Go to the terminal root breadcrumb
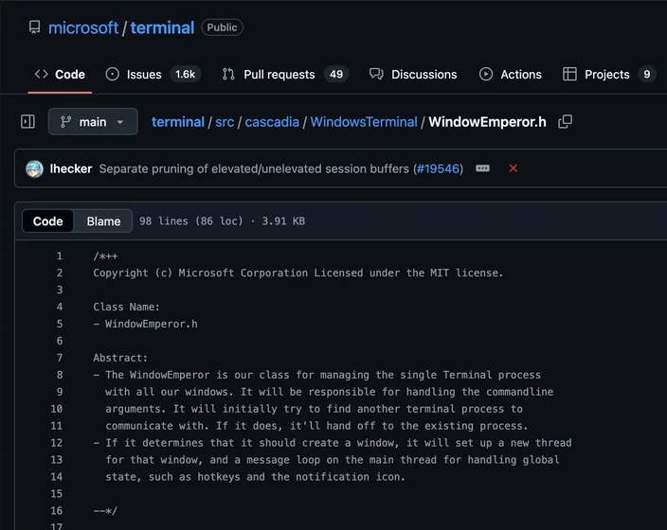This screenshot has width=667, height=530. [x=178, y=122]
